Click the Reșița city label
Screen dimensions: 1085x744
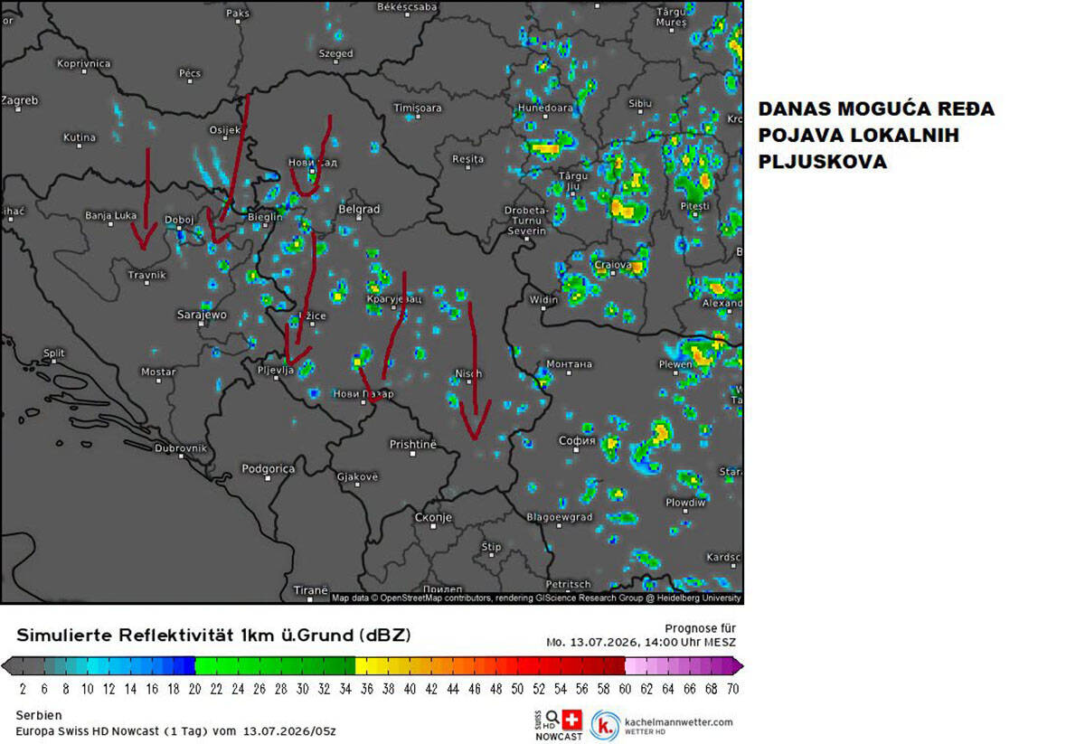click(x=468, y=159)
